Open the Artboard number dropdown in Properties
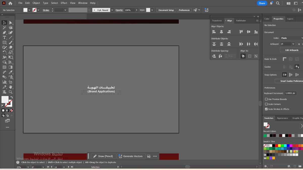This screenshot has width=303, height=170. [x=293, y=44]
